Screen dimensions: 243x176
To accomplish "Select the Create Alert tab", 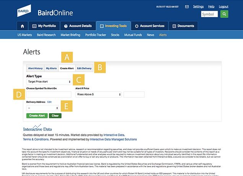I will click(x=67, y=68).
